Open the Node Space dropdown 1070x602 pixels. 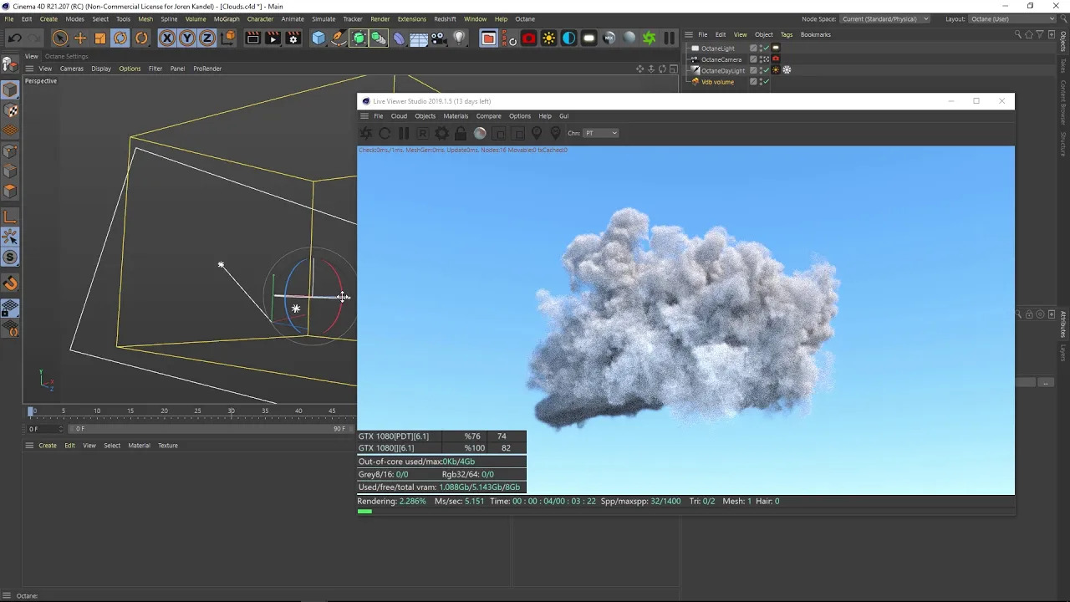(x=884, y=18)
